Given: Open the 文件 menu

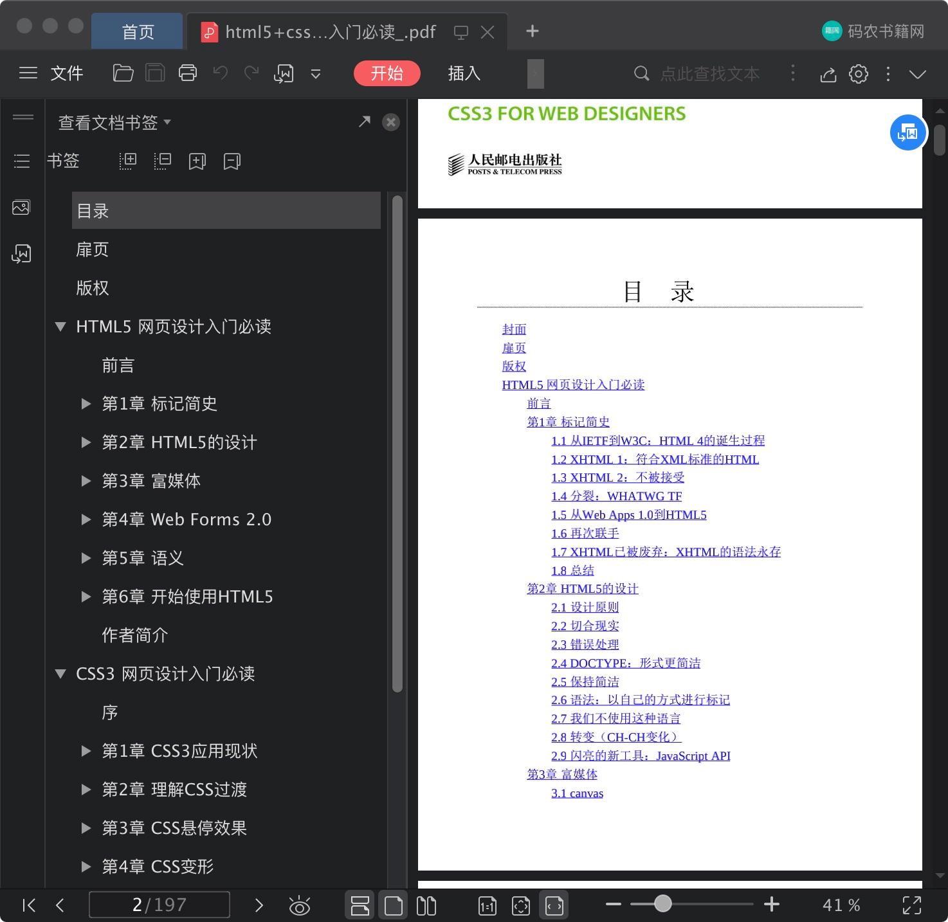Looking at the screenshot, I should pos(67,73).
